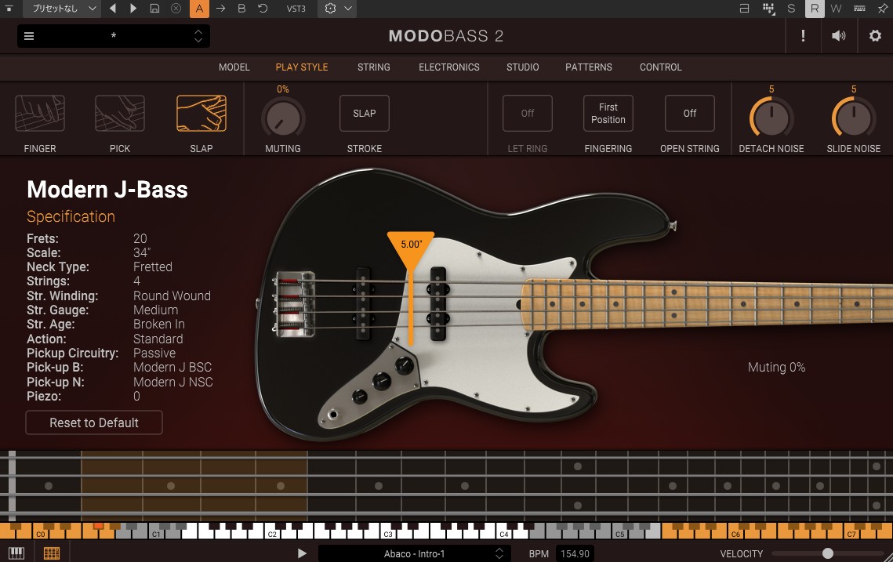Open the PATTERNS tab

pos(589,67)
